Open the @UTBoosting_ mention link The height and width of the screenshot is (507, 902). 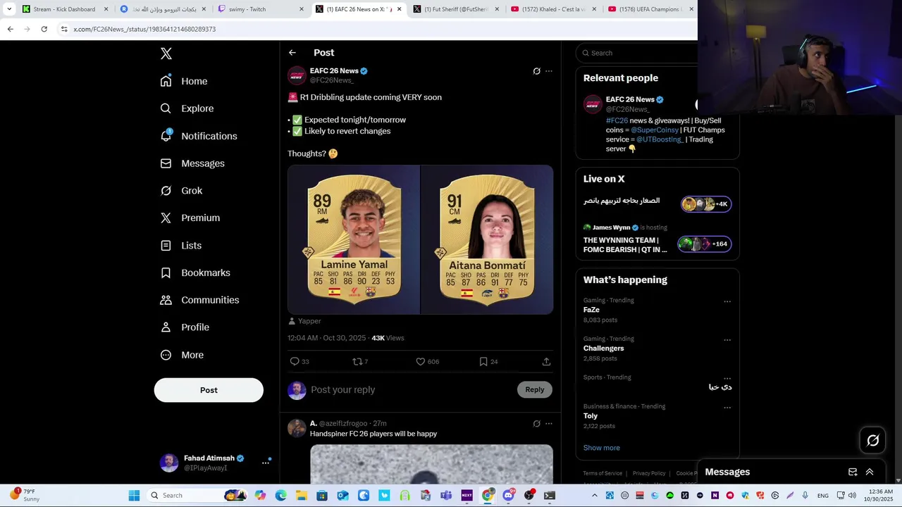click(660, 139)
